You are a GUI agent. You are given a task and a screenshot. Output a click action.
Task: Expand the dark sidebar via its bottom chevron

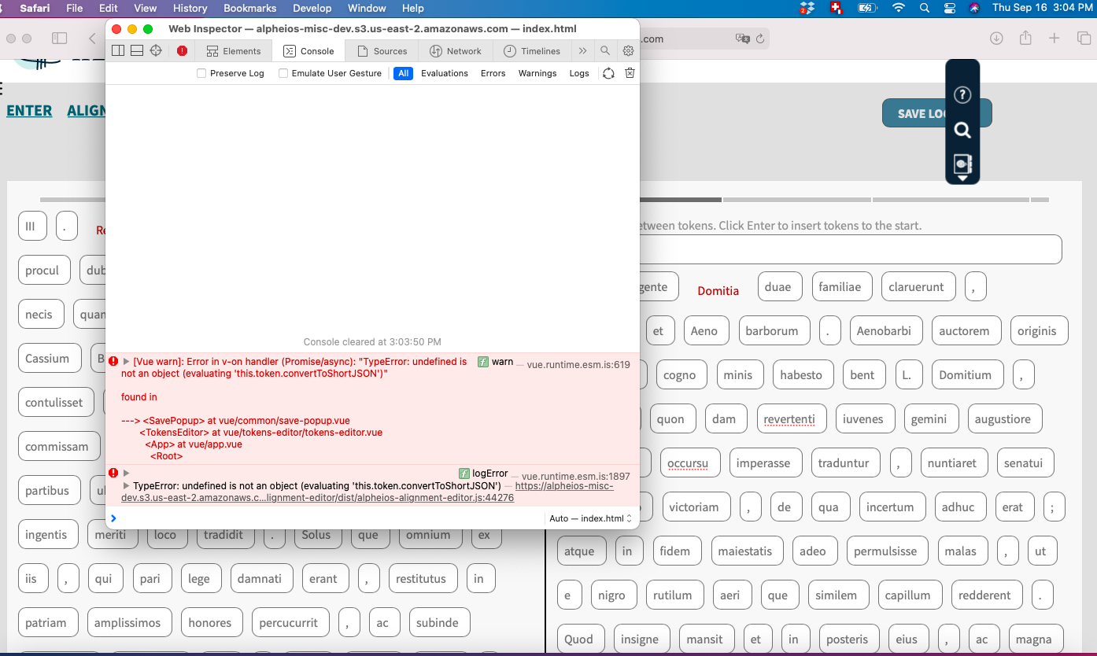click(962, 179)
